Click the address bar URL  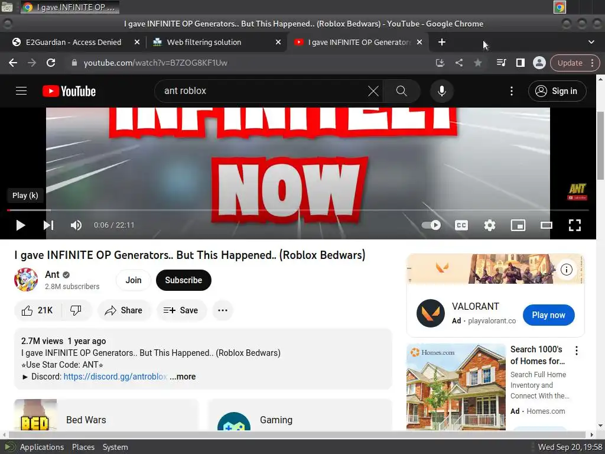pos(155,63)
